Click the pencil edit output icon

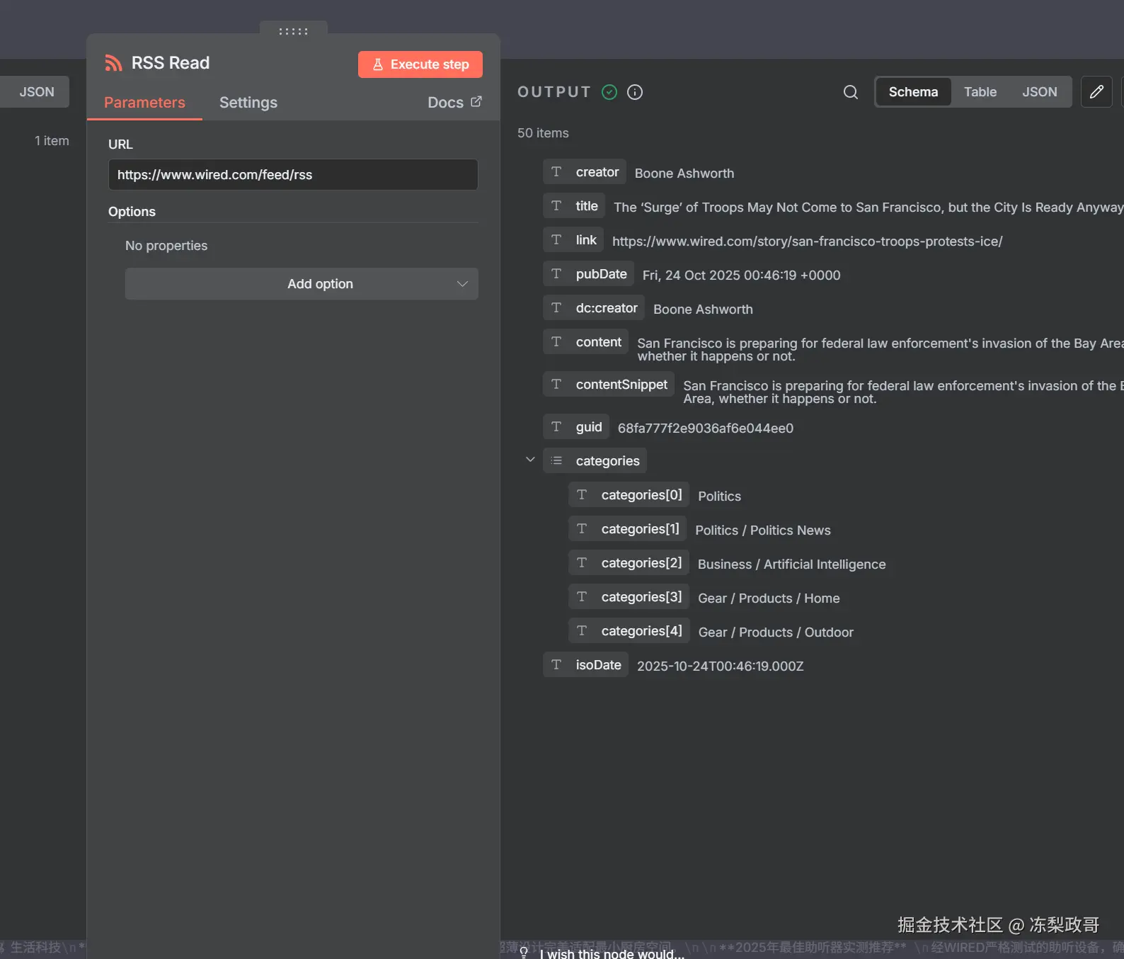(1096, 92)
